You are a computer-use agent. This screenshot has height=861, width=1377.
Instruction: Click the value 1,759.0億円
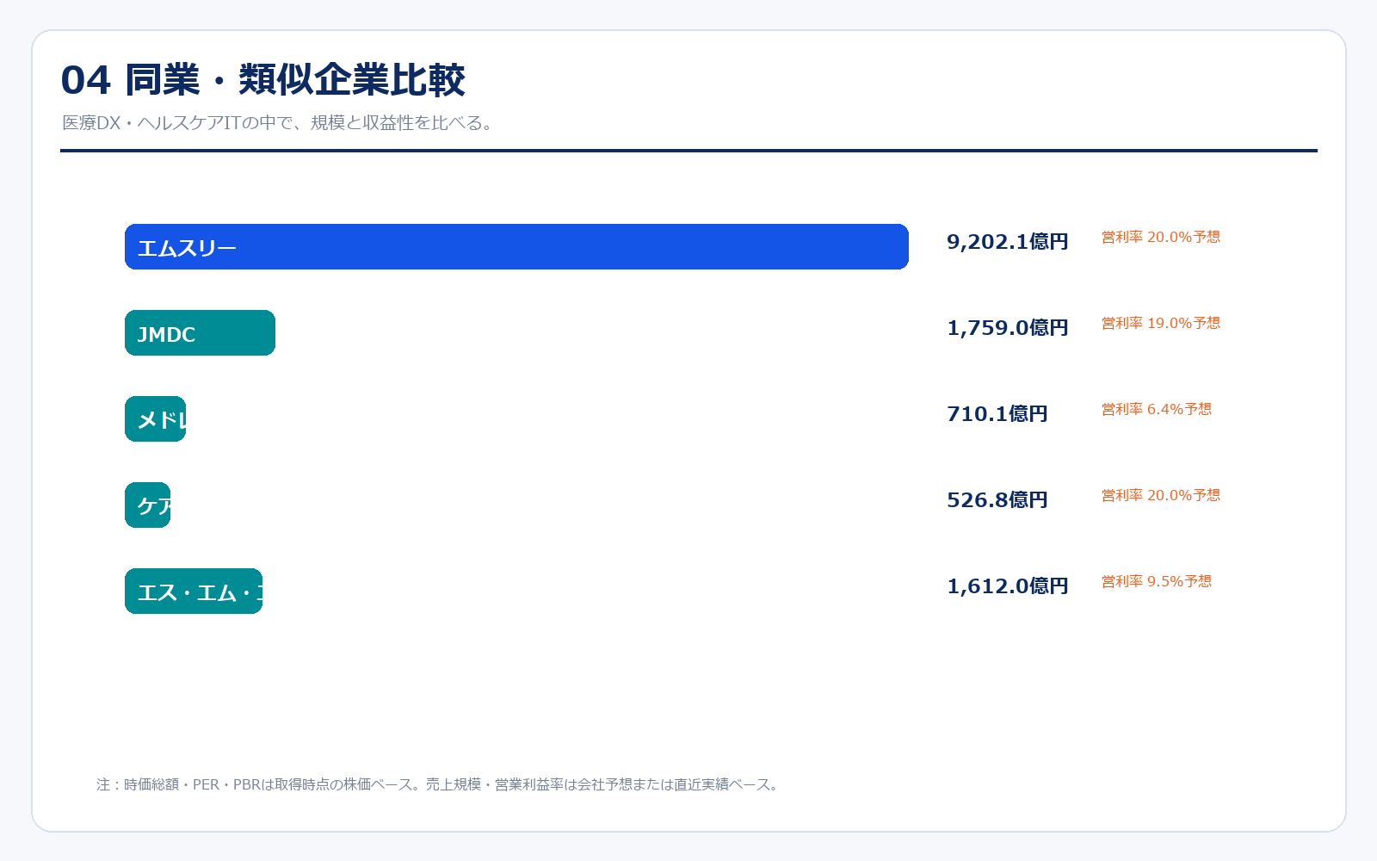point(1007,328)
